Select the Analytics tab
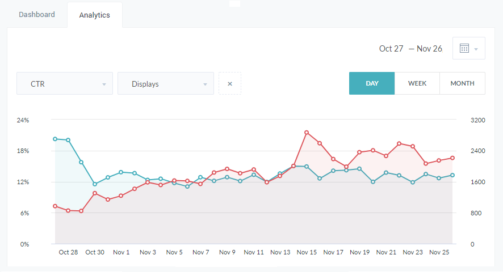The image size is (503, 272). [95, 15]
